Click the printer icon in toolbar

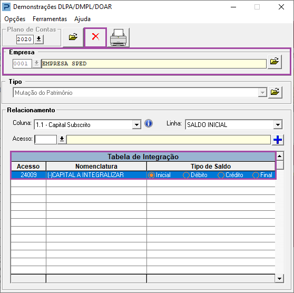click(118, 37)
